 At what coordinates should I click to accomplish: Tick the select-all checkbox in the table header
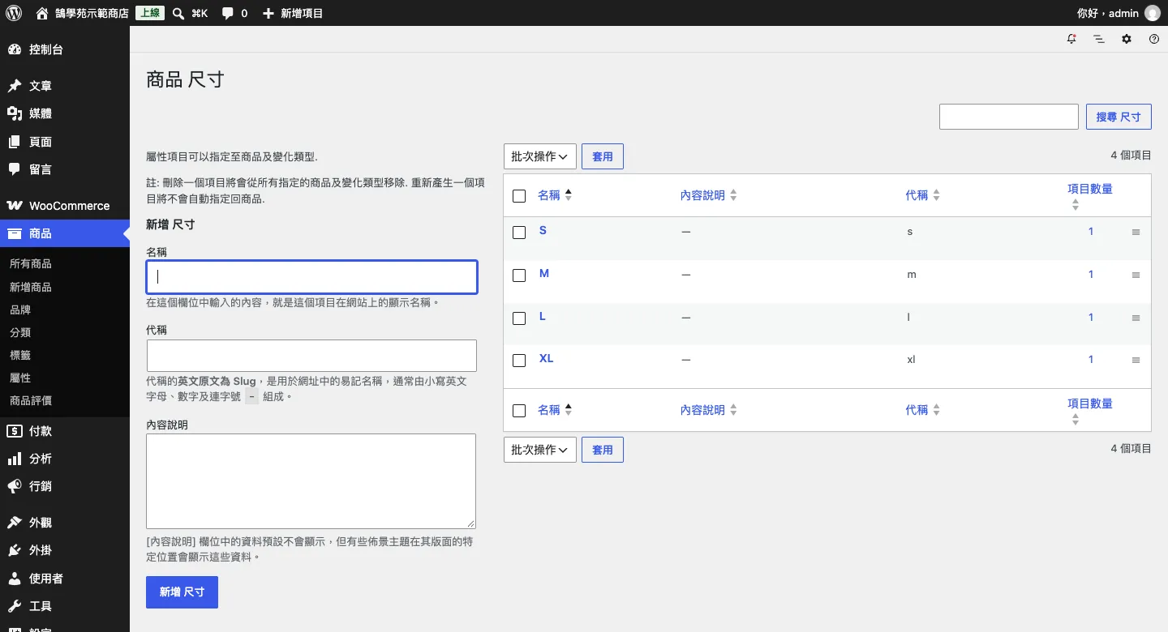[519, 196]
